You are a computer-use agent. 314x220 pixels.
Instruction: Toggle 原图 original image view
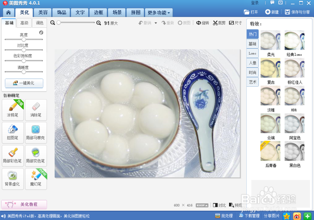point(184,23)
